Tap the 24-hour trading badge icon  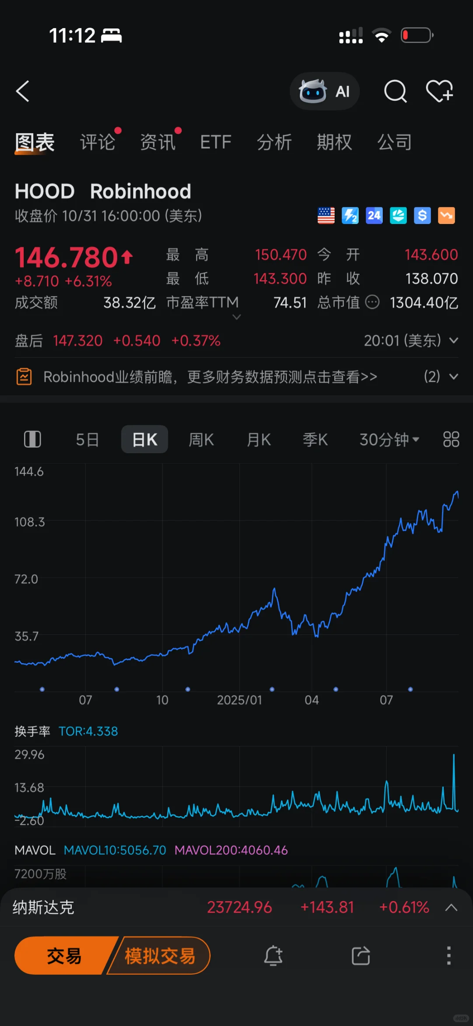[374, 216]
